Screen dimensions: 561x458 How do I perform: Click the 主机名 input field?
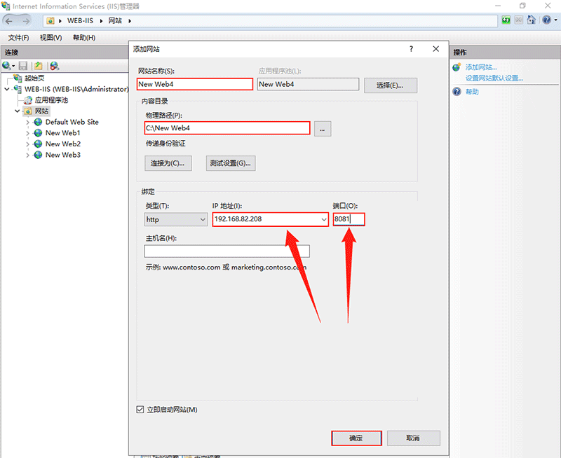227,251
